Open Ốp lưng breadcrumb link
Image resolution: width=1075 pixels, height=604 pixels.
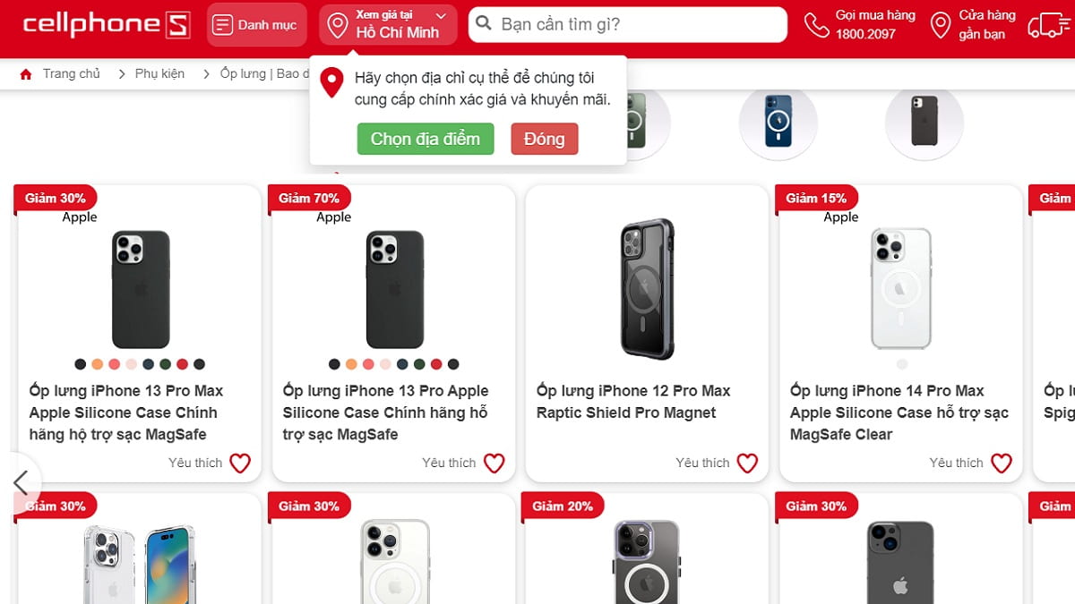point(259,74)
